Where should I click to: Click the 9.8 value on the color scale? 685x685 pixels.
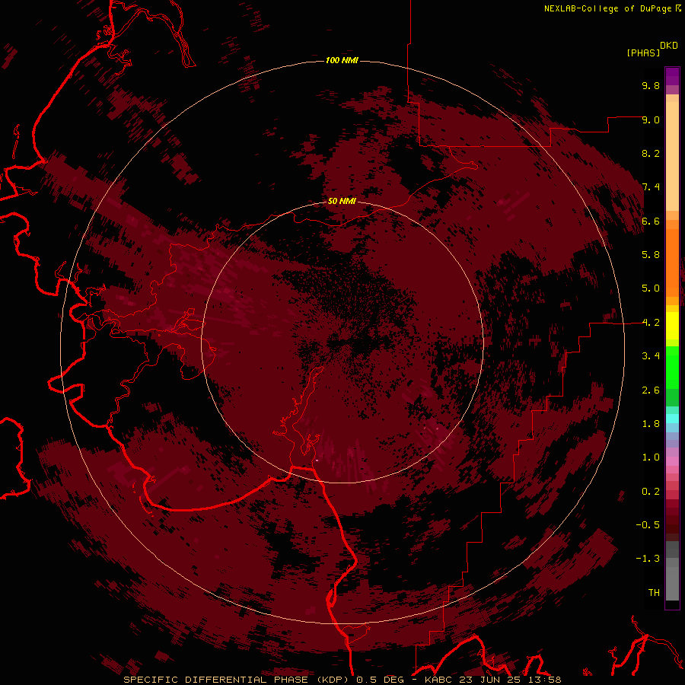click(651, 85)
